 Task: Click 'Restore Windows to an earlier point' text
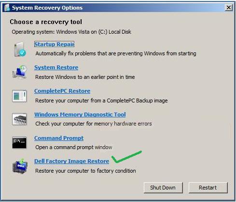[x=85, y=77]
